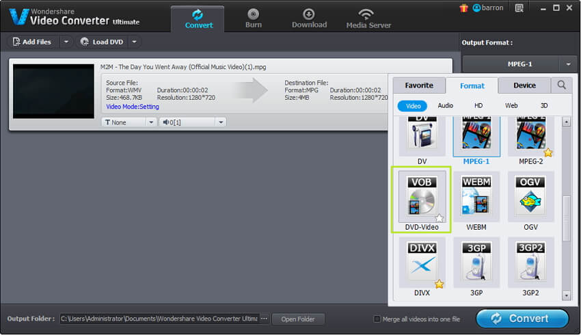Toggle favorite star on MPEG-2
Viewport: 581px width, 335px height.
click(548, 152)
